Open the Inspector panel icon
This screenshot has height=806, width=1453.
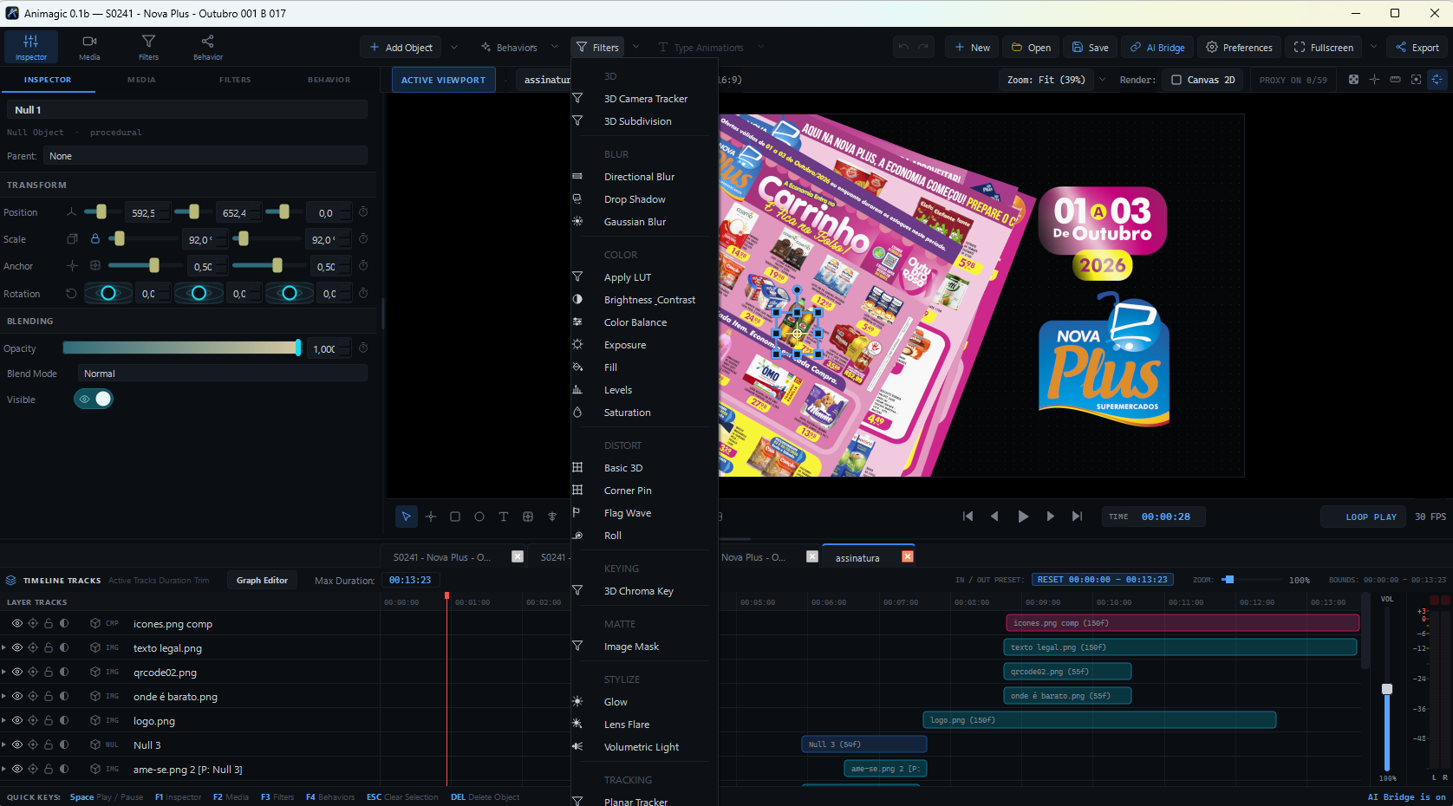click(x=31, y=47)
